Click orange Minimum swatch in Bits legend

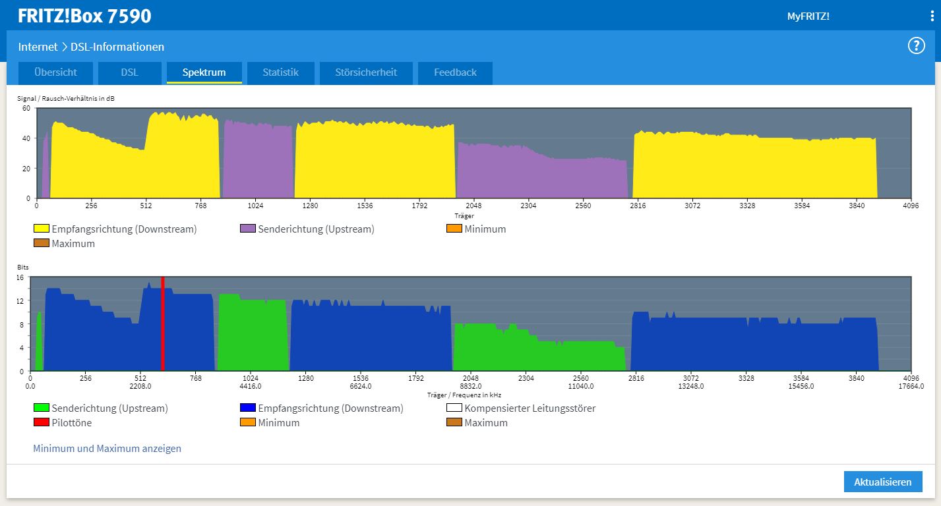(248, 422)
